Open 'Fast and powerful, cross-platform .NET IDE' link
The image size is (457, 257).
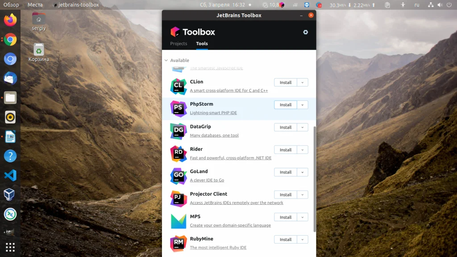231,158
